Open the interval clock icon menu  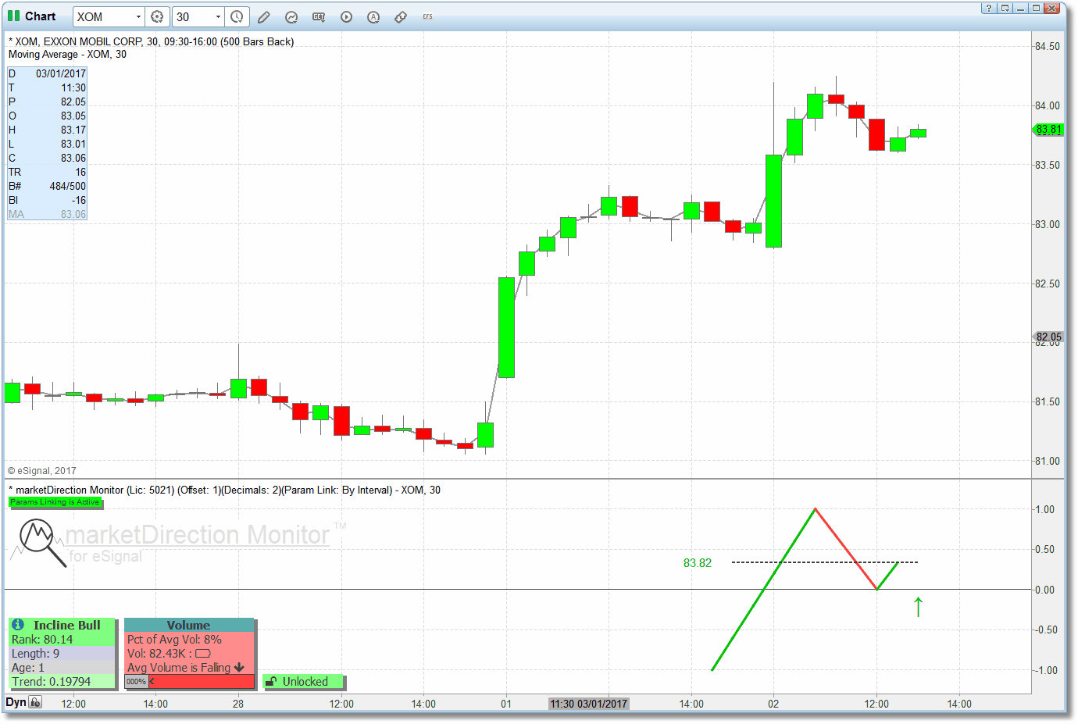pyautogui.click(x=237, y=16)
